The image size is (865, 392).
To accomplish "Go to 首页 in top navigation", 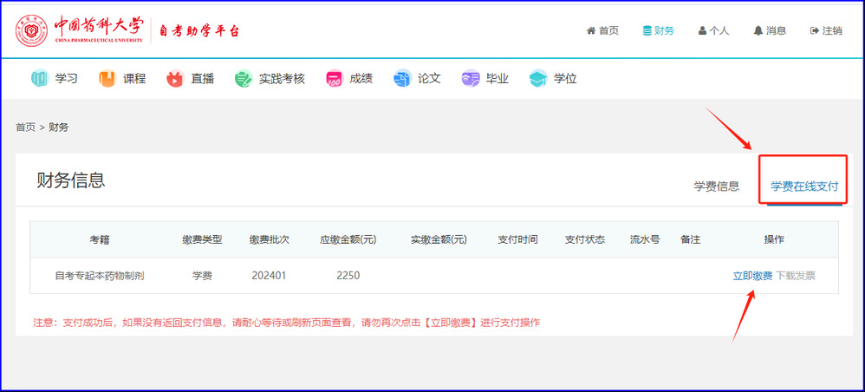I will (x=602, y=30).
